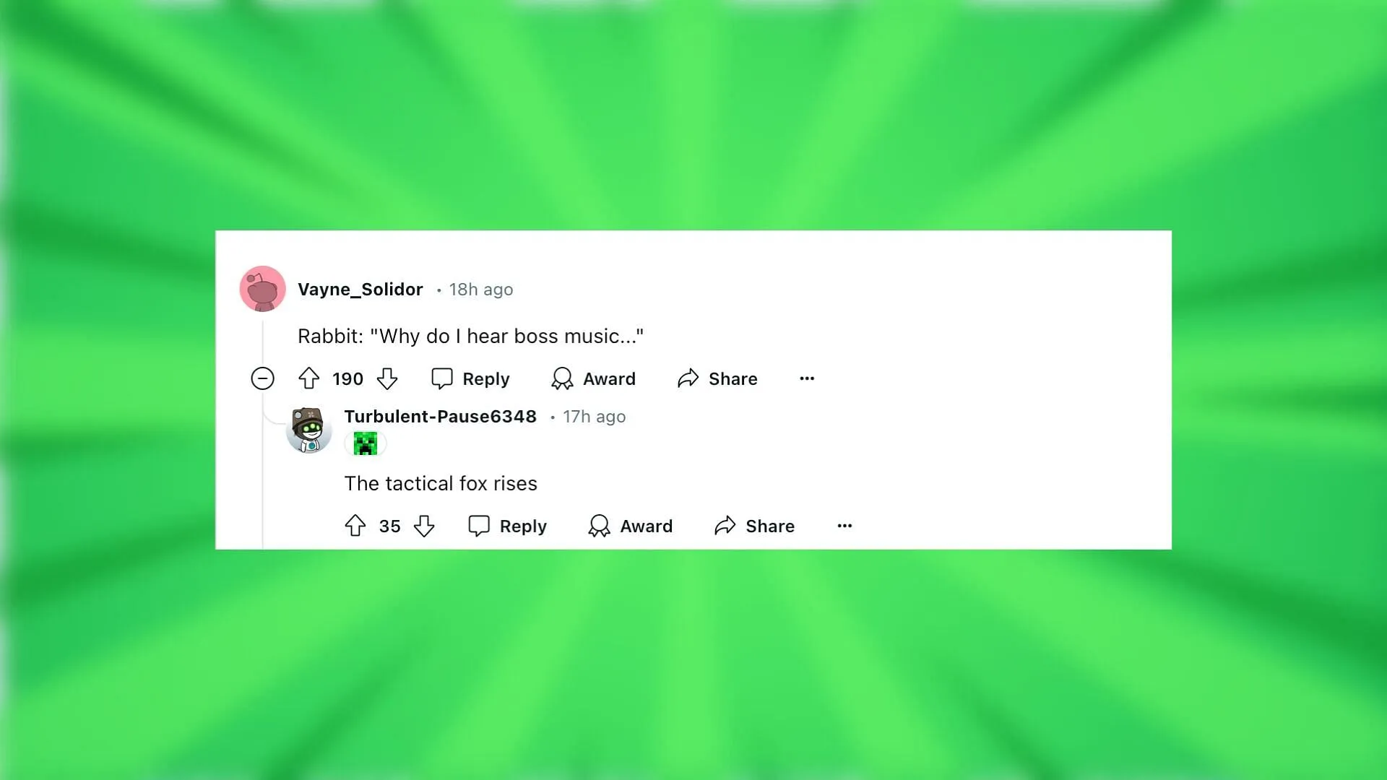1387x780 pixels.
Task: Click the Award button on Vayne_Solidor comment
Action: point(594,378)
